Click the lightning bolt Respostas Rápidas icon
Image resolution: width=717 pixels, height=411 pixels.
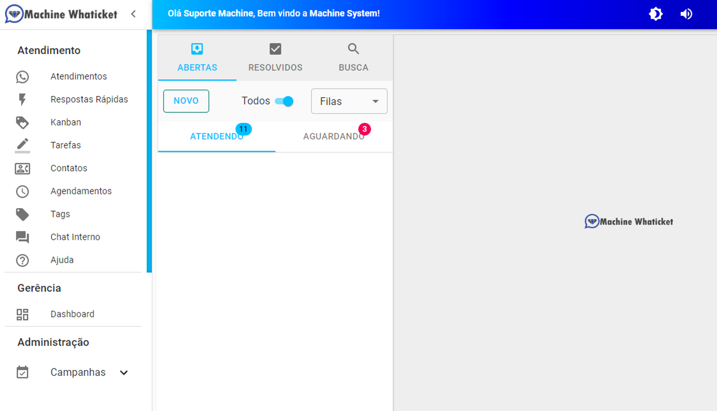[x=22, y=99]
